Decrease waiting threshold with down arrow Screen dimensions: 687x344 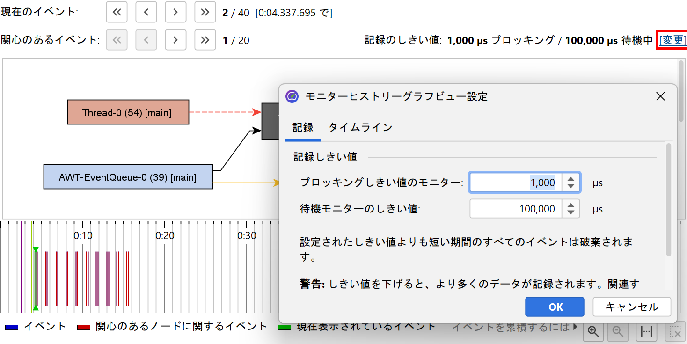[x=571, y=212]
